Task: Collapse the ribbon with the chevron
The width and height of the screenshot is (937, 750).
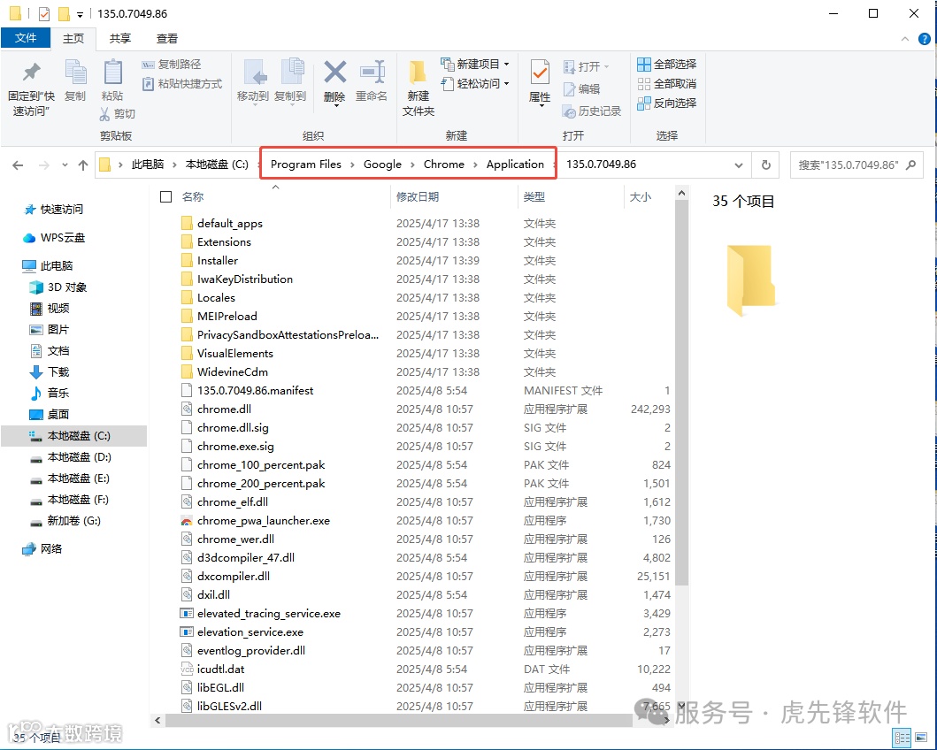Action: click(905, 39)
